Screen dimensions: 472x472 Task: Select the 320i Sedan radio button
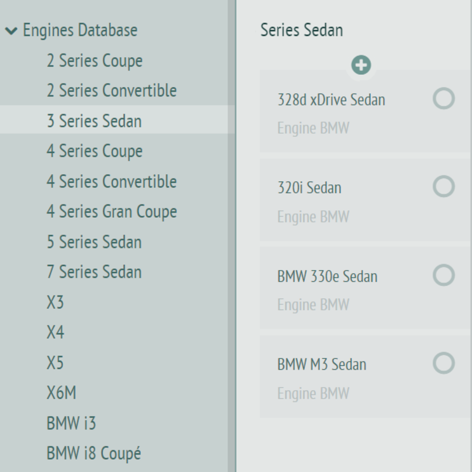[443, 187]
